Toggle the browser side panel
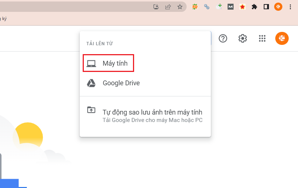 click(266, 7)
